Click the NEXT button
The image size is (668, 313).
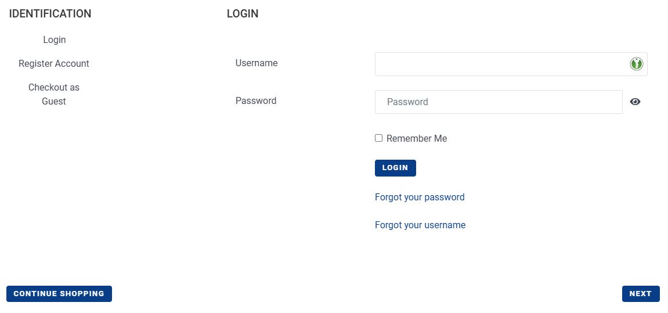(640, 294)
